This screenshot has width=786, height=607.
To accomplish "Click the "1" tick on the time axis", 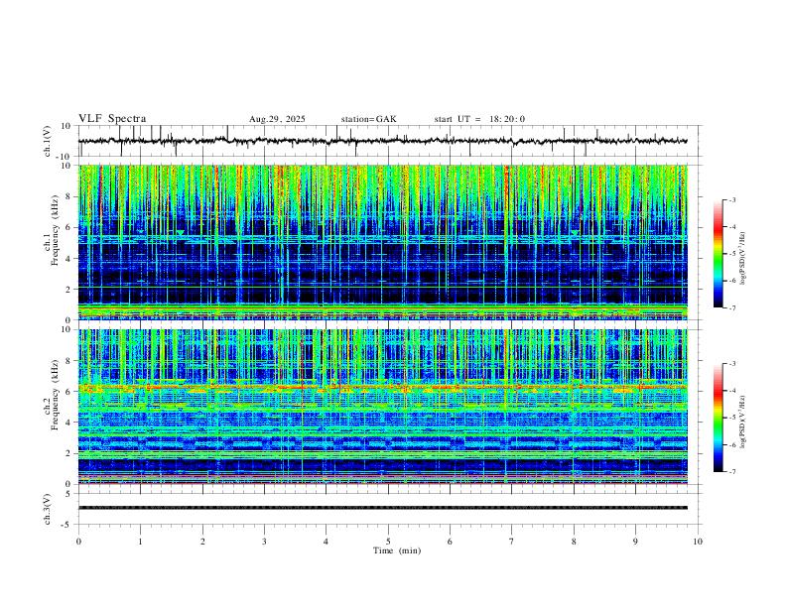I will tap(140, 542).
